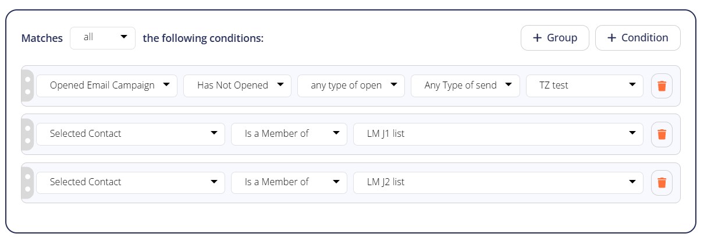Expand the LM J2 list dropdown
Screen dimensions: 704x237
499,182
